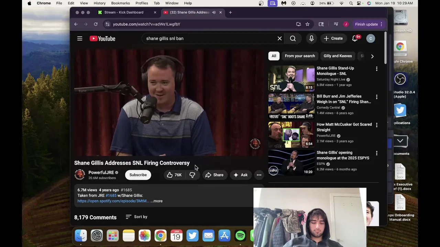
Task: Open the #1685 hashtag link in description
Action: (x=111, y=196)
